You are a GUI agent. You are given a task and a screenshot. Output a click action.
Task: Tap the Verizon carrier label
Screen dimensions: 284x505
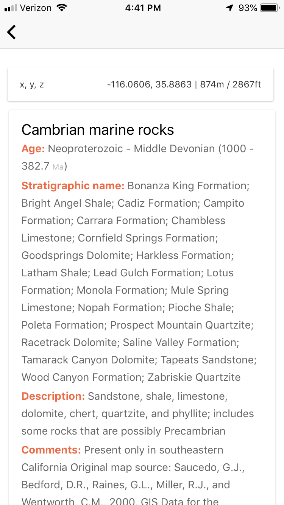36,8
